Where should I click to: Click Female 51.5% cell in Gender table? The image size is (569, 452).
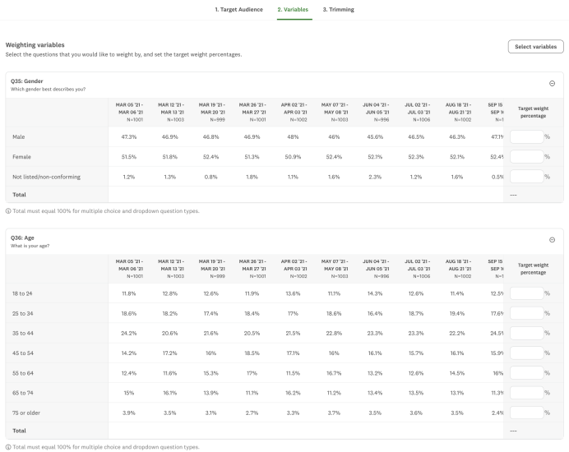(x=129, y=157)
